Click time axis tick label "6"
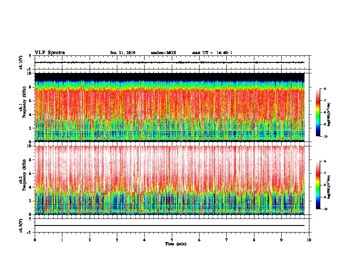Viewport: 348px width, 269px height. (x=199, y=240)
